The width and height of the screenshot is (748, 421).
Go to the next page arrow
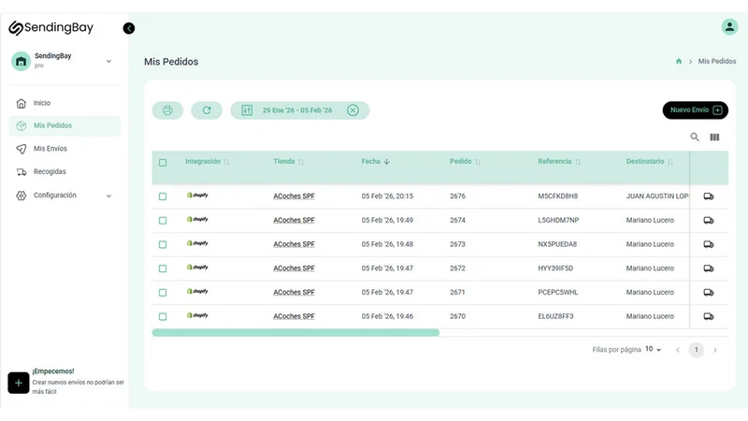tap(714, 350)
